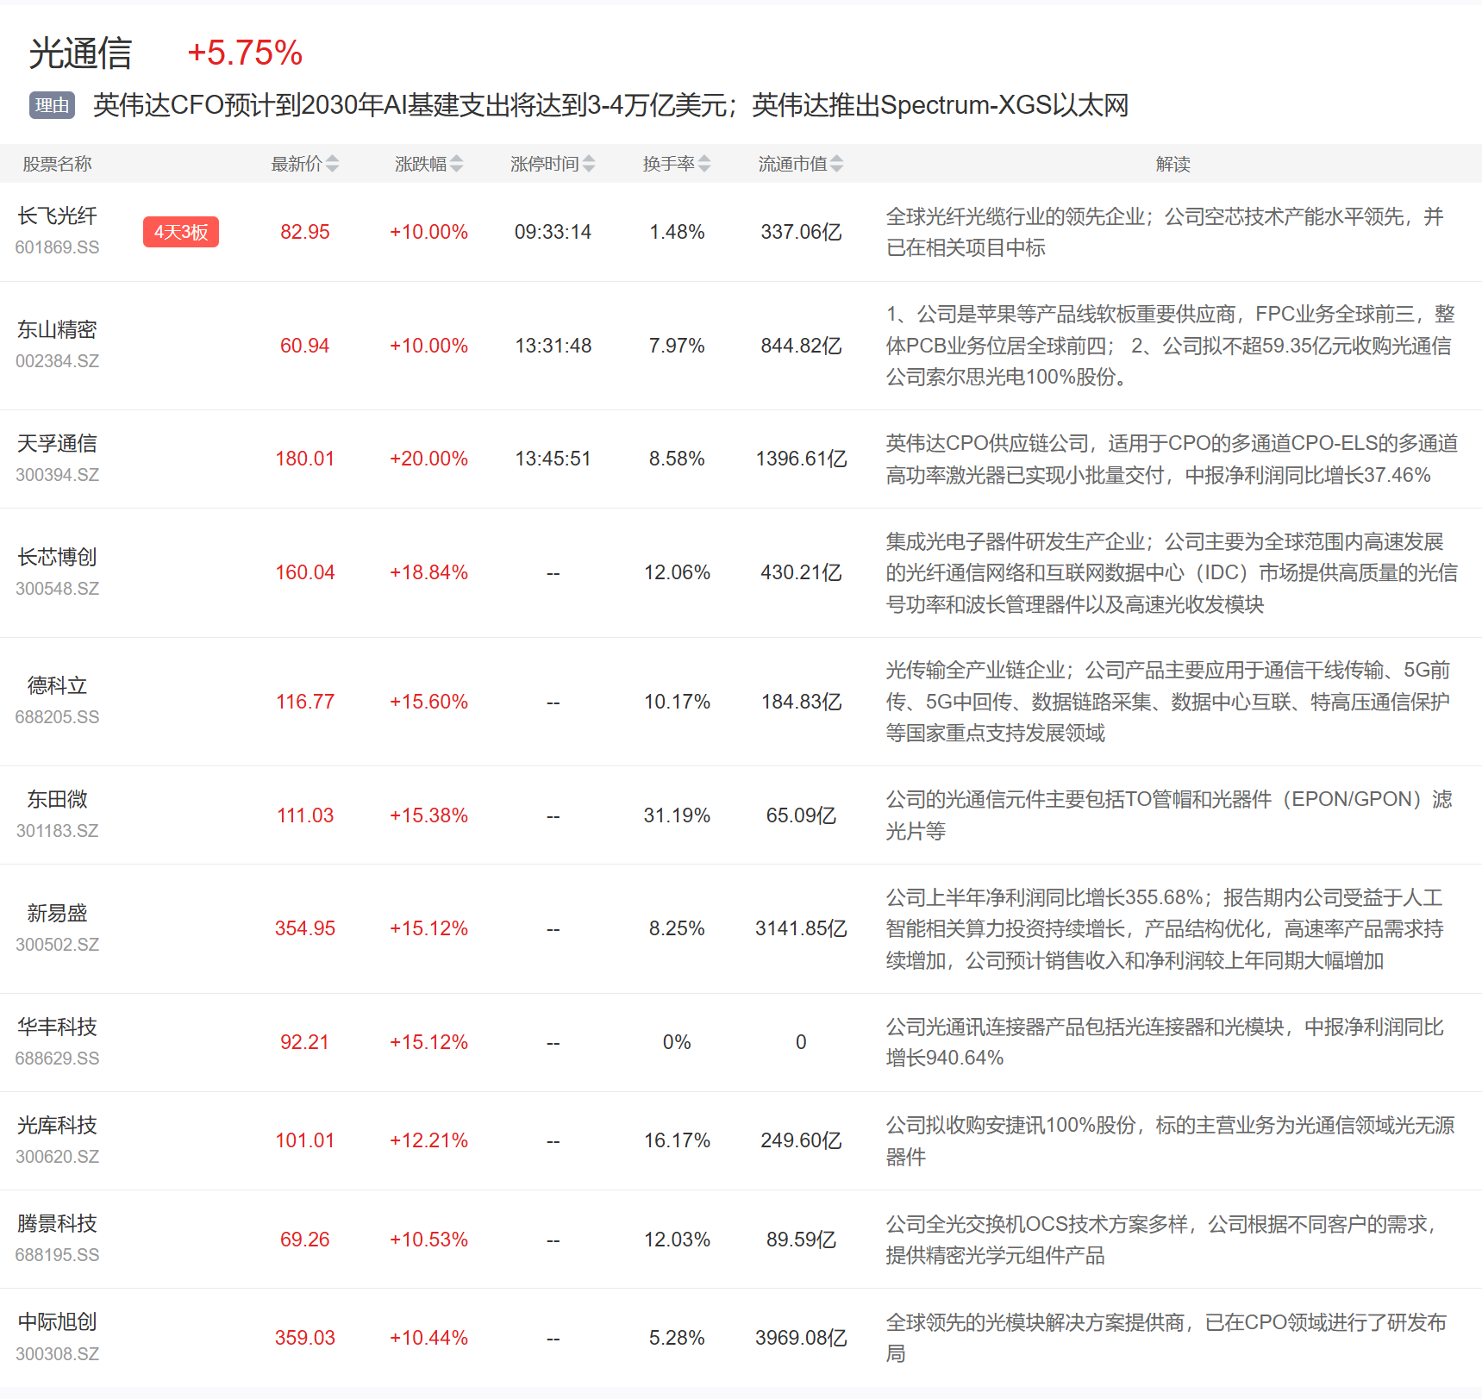
Task: Click the 股票名称 column header
Action: 57,164
